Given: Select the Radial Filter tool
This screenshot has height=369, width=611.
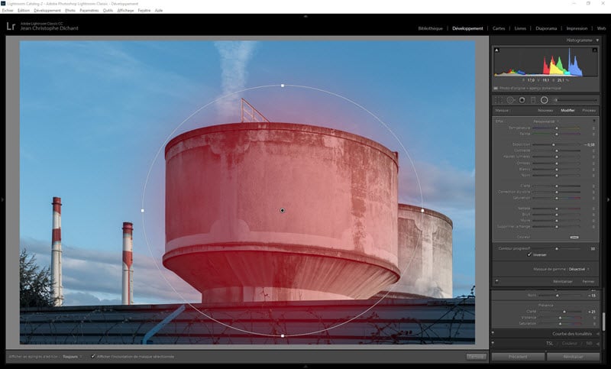Looking at the screenshot, I should click(x=545, y=101).
